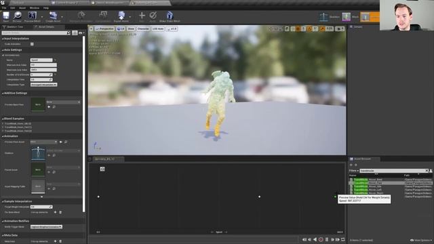
Task: Clear the Asset Browser search text
Action: pyautogui.click(x=427, y=171)
